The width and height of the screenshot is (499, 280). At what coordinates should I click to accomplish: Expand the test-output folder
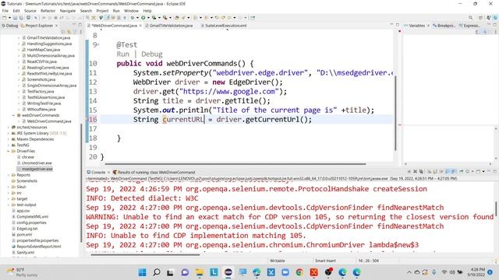[9, 205]
